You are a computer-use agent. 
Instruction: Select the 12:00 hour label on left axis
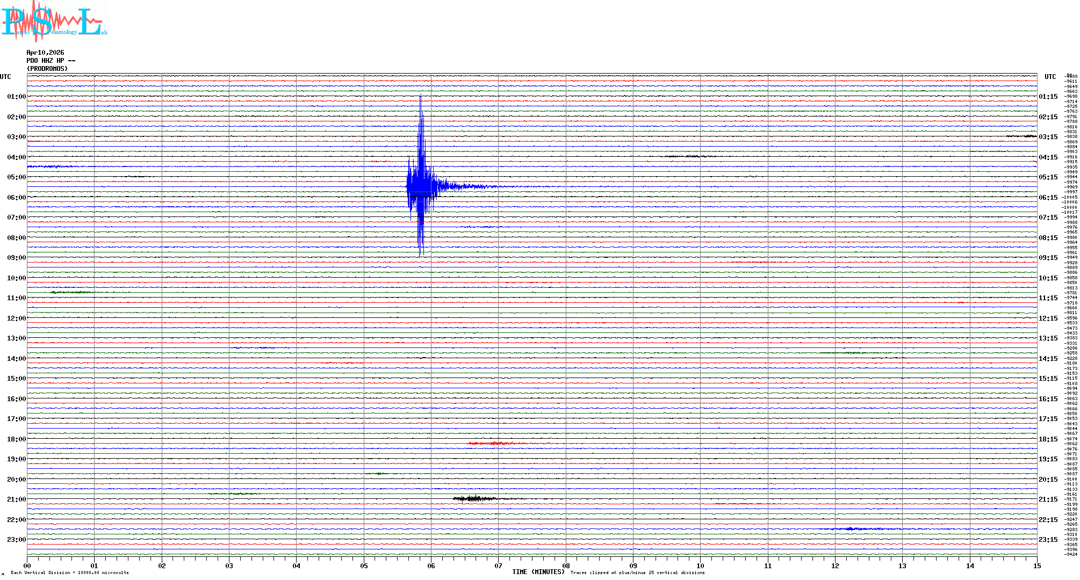pos(16,318)
